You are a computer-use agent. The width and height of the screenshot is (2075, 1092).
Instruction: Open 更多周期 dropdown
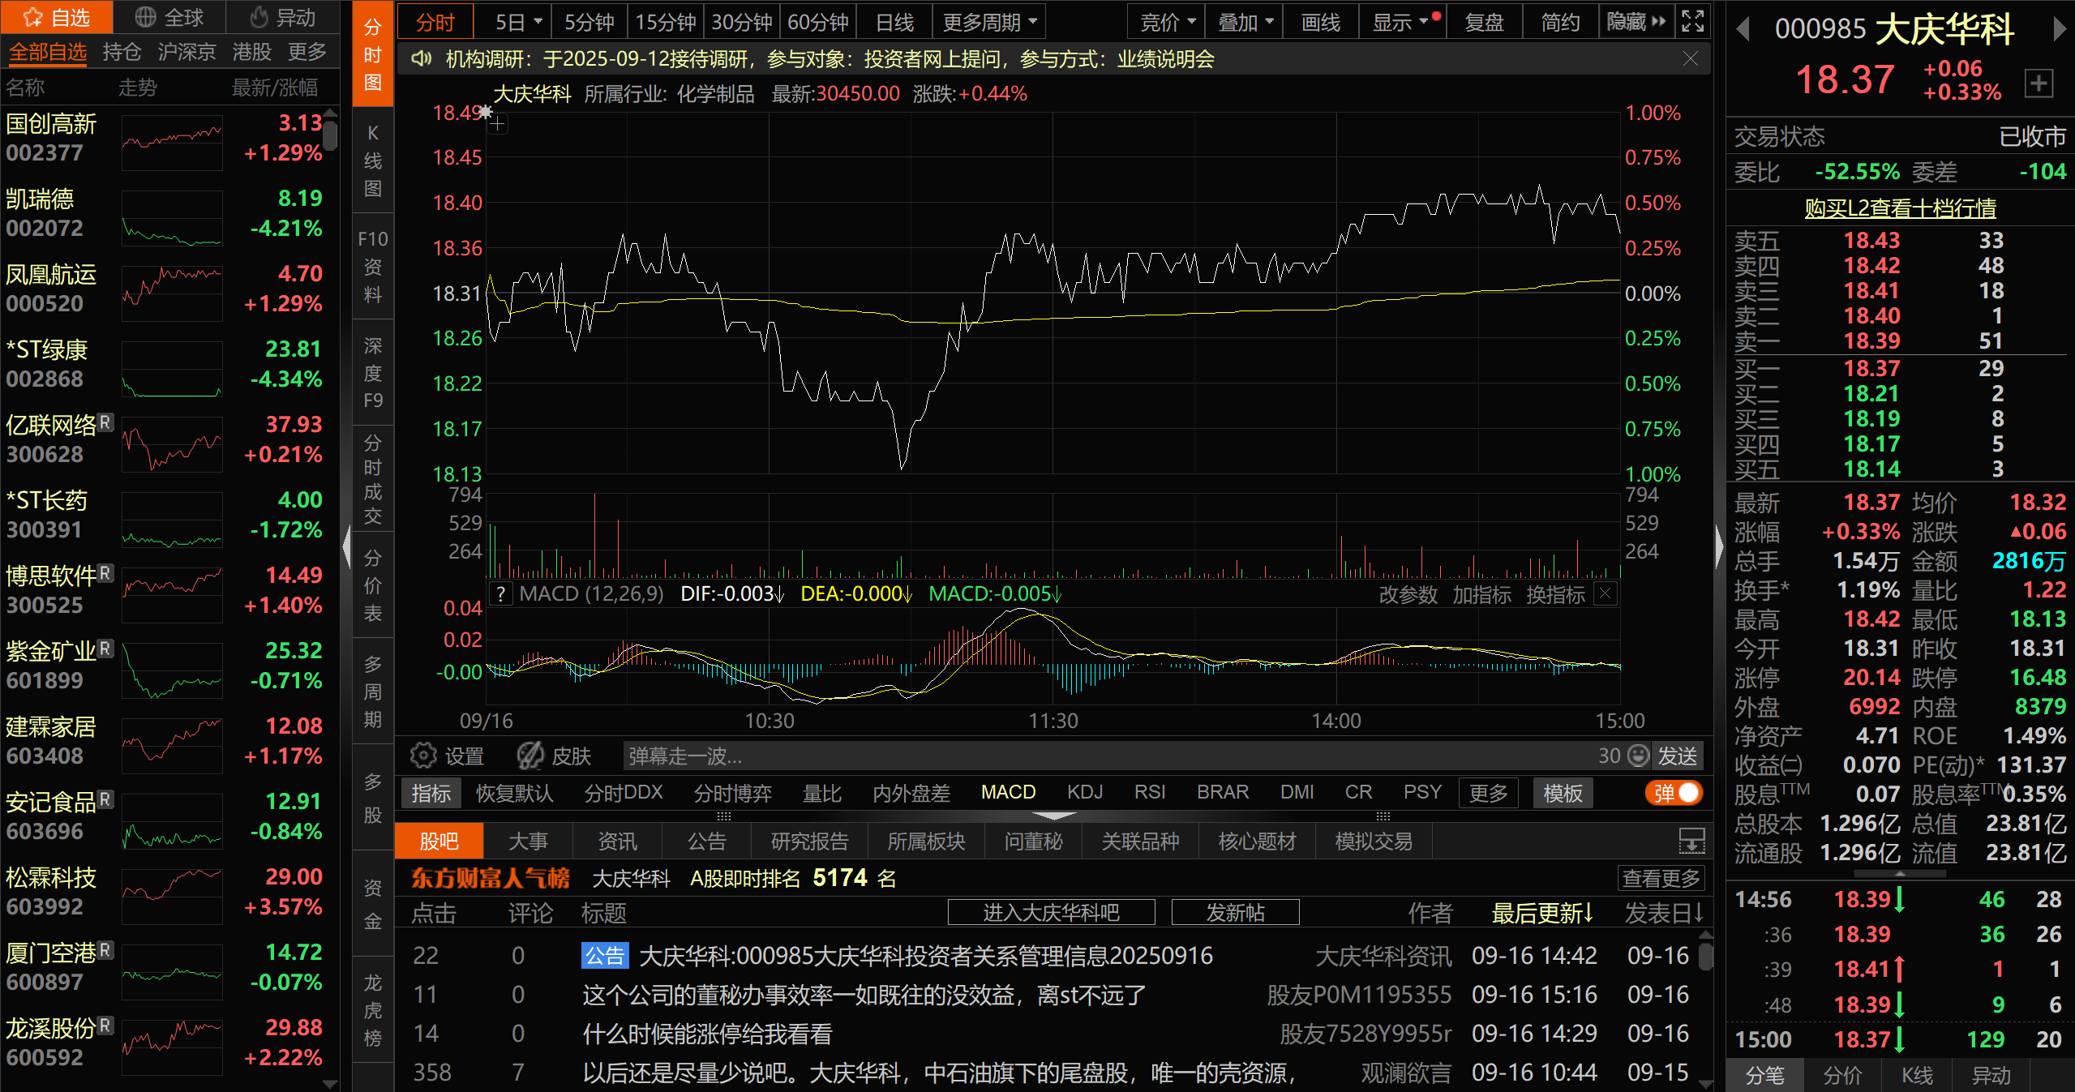pyautogui.click(x=988, y=22)
